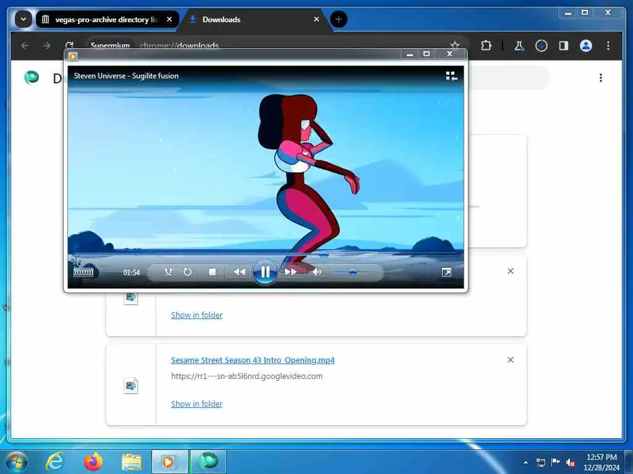The width and height of the screenshot is (633, 474).
Task: Launch Firefox from the taskbar
Action: 93,462
